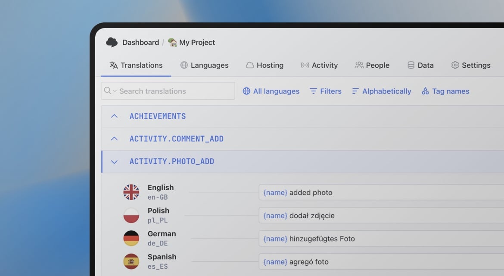This screenshot has width=504, height=276.
Task: Change the Alphabetically sort order
Action: [382, 91]
